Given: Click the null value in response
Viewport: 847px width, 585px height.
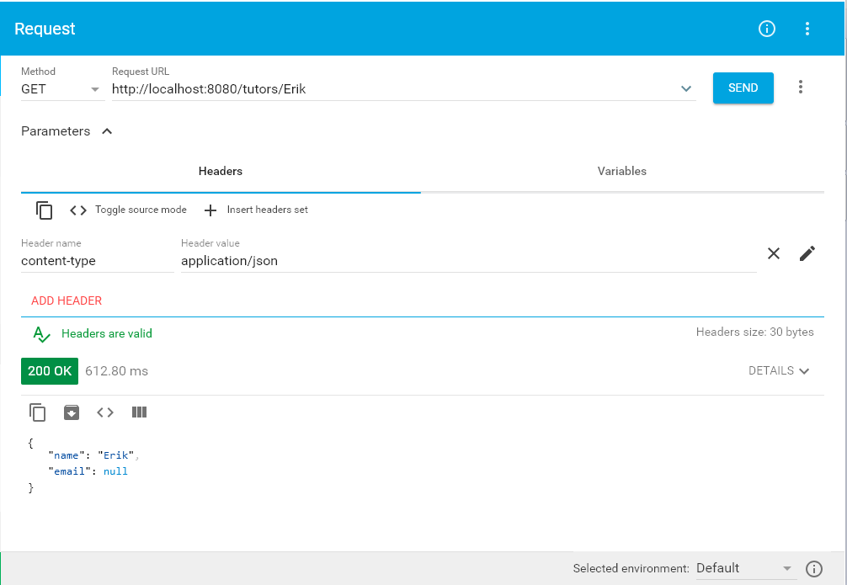Looking at the screenshot, I should [115, 471].
